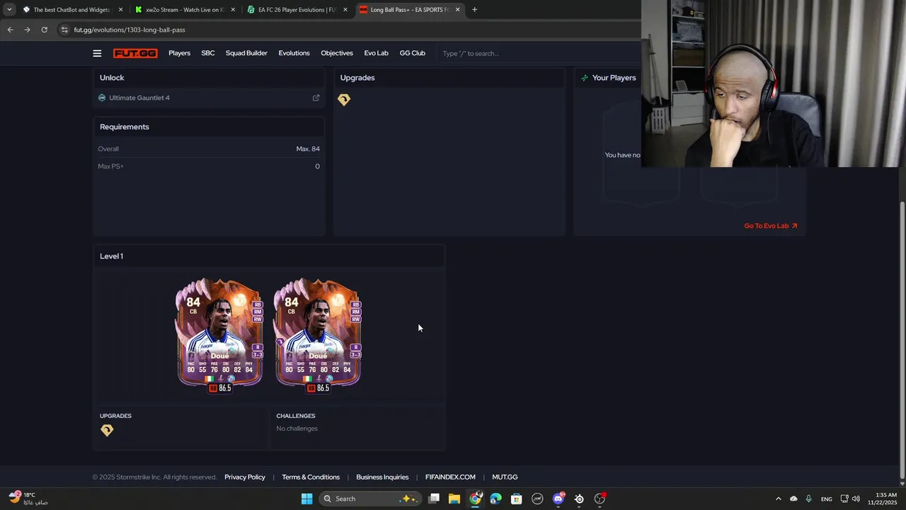Open the Windows Start menu
906x510 pixels.
point(306,499)
